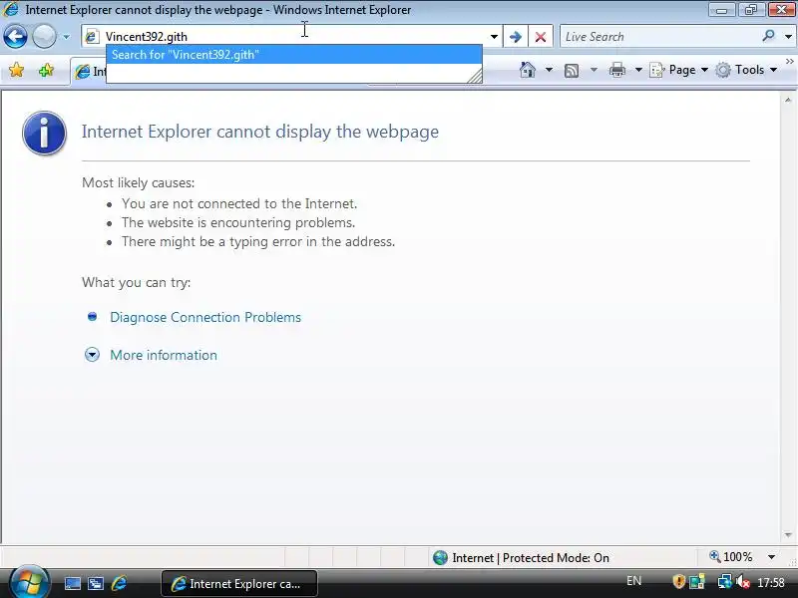Select the Internet Explorer page tab

click(x=89, y=72)
